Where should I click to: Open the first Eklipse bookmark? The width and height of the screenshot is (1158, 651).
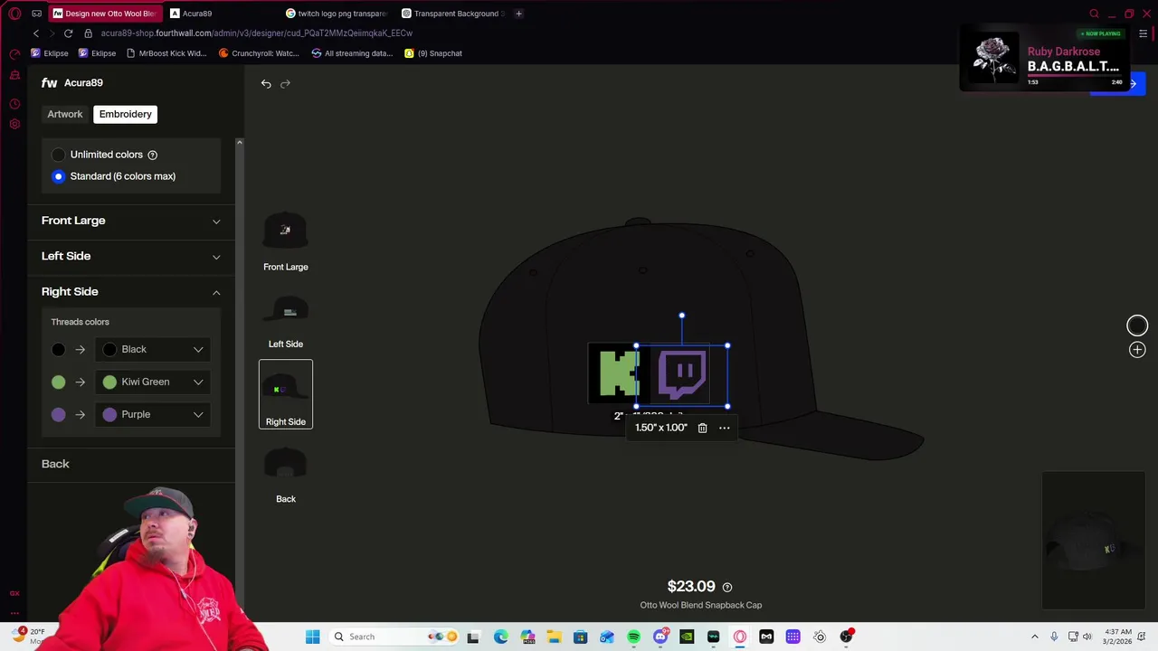pyautogui.click(x=49, y=53)
